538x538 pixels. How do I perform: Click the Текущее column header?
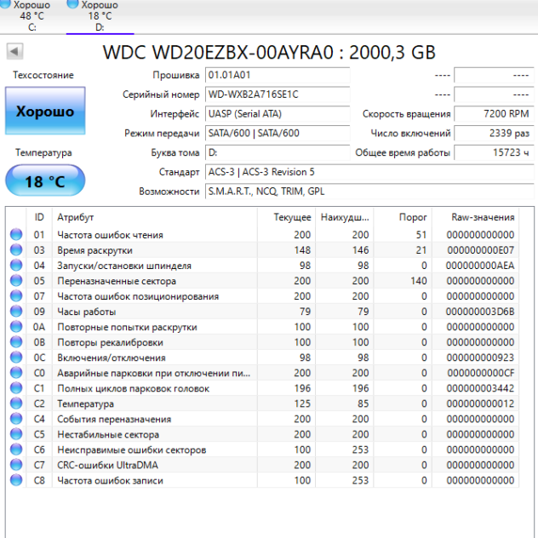point(286,217)
